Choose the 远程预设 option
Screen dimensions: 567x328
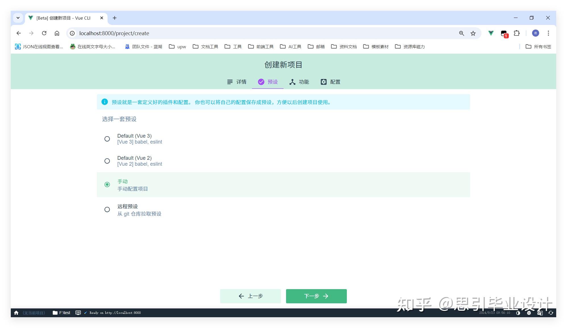coord(107,209)
